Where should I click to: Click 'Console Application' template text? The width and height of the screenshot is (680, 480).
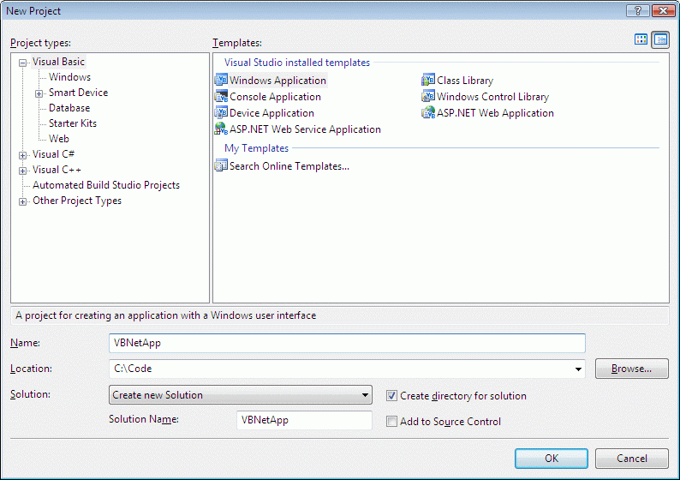[x=276, y=97]
